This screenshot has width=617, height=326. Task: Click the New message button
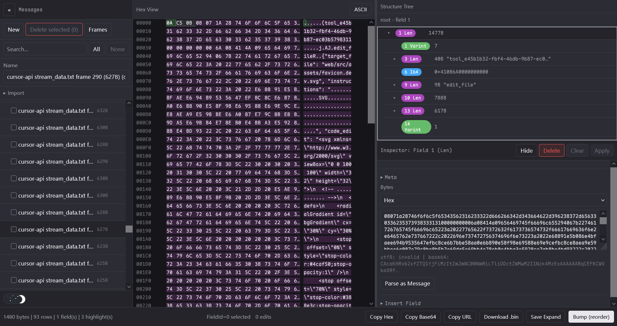click(14, 30)
